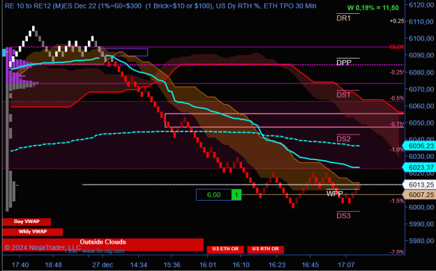Screen dimensions: 436x271
Task: Click the -1.5% percent level label
Action: (x=397, y=201)
